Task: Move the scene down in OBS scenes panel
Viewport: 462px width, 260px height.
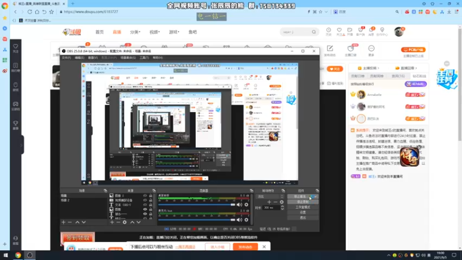Action: click(84, 222)
